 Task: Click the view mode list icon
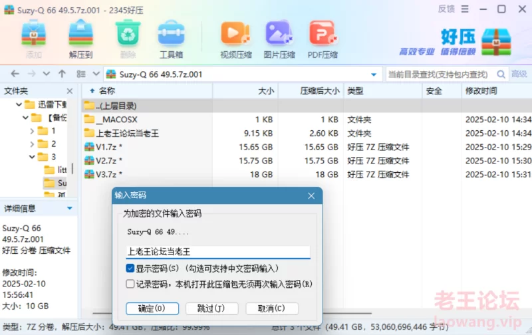click(80, 74)
